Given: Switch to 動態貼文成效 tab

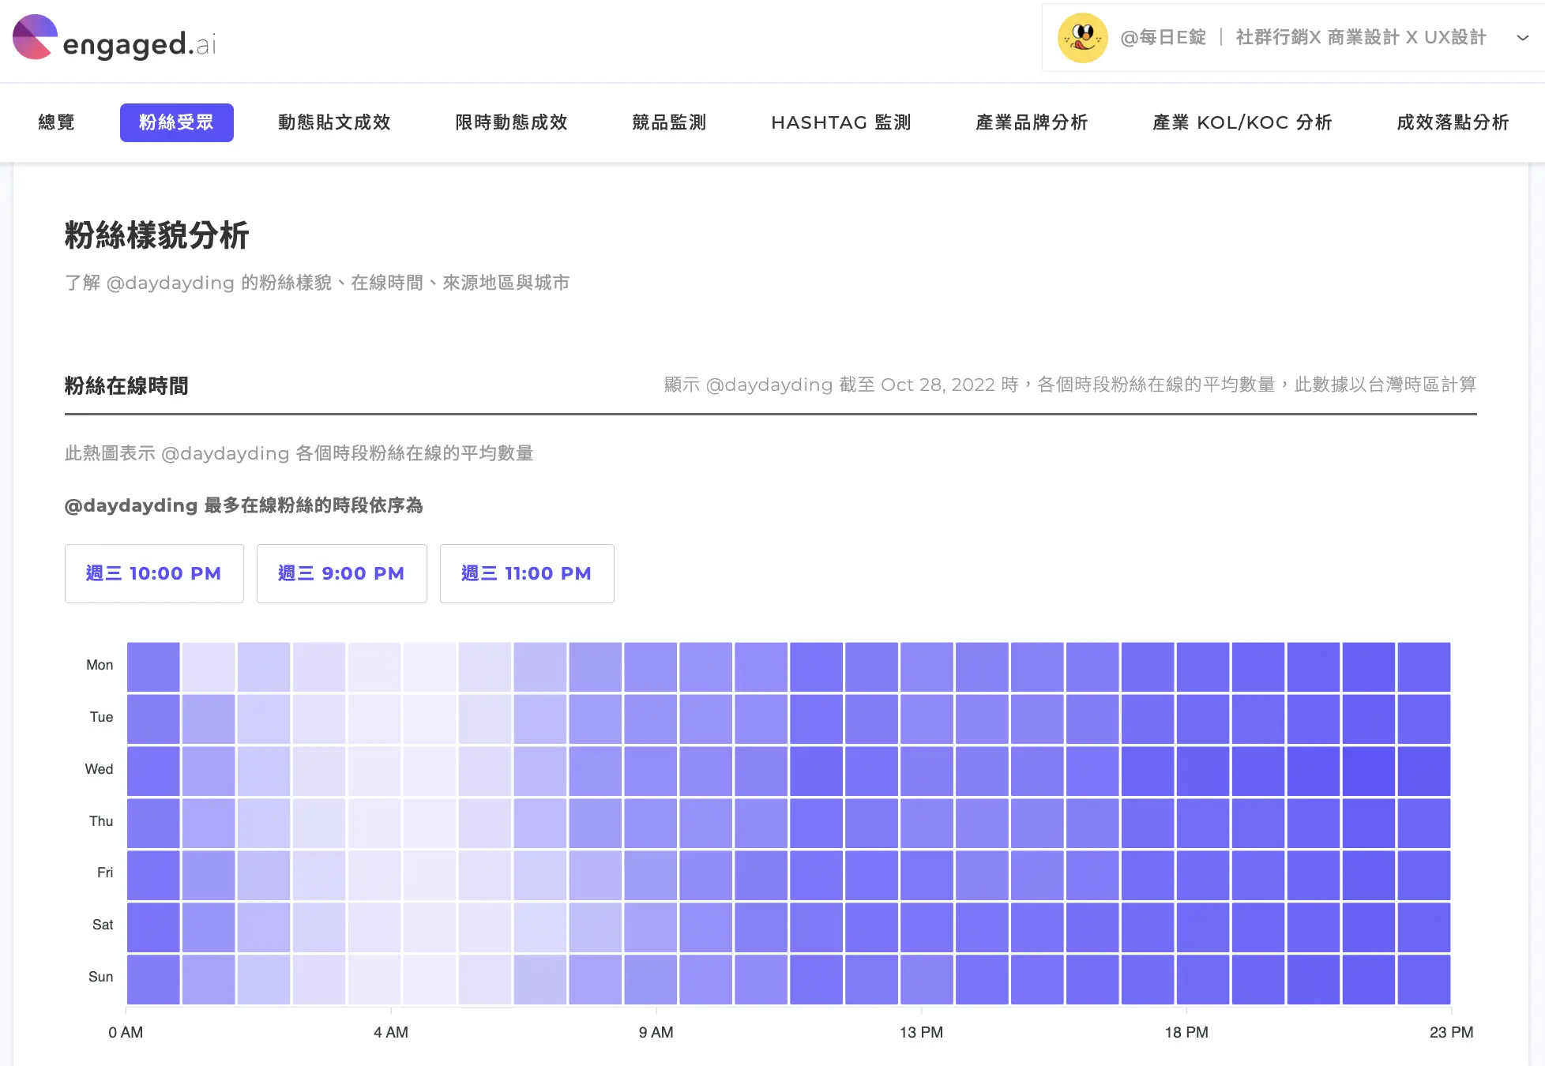Looking at the screenshot, I should point(334,122).
